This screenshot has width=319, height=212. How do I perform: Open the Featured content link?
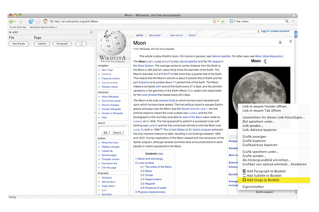click(x=111, y=78)
